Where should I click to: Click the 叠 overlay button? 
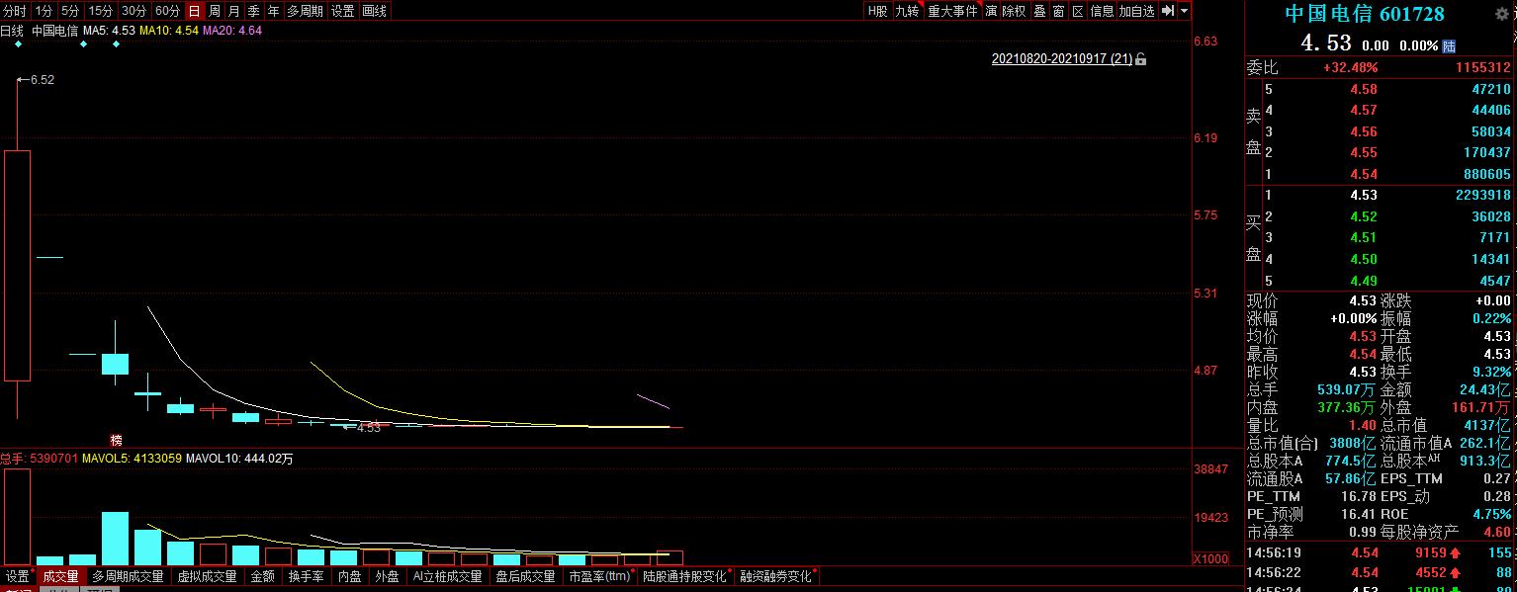(1039, 11)
